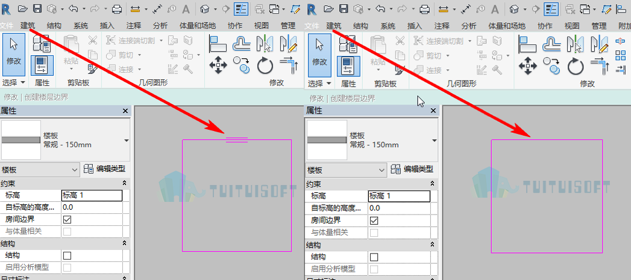Click floor type preview thumbnail in right panel
631x280 pixels.
tap(327, 141)
